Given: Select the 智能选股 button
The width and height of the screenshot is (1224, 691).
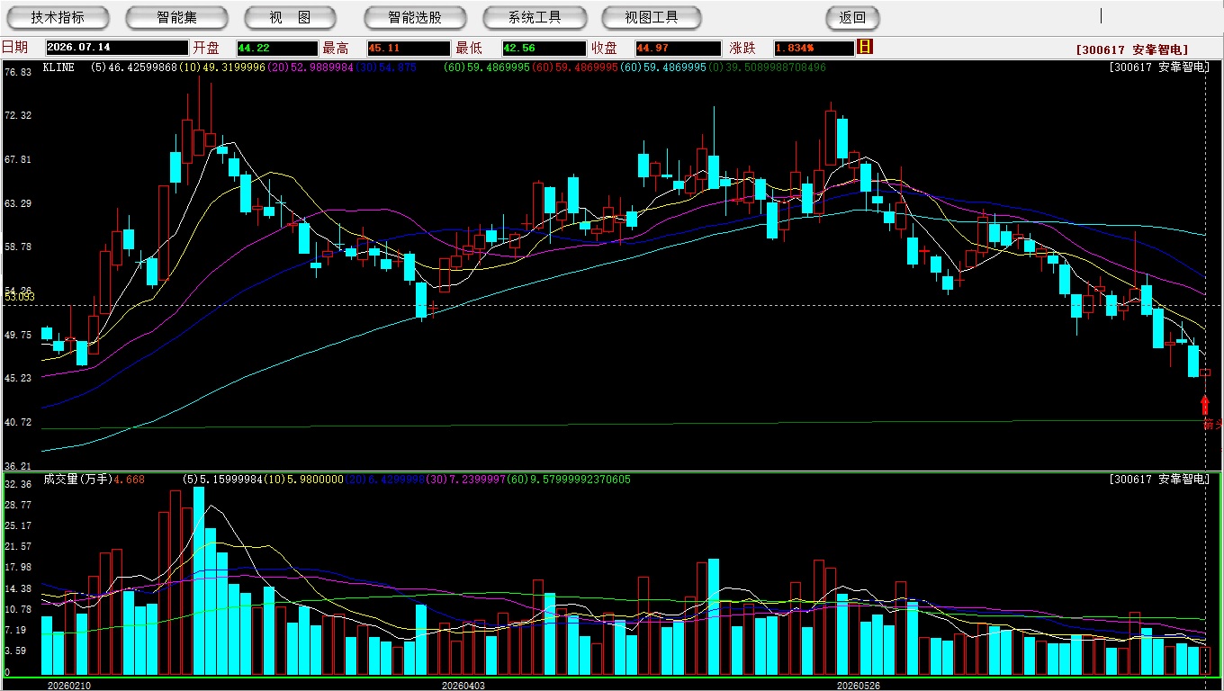Looking at the screenshot, I should point(415,17).
